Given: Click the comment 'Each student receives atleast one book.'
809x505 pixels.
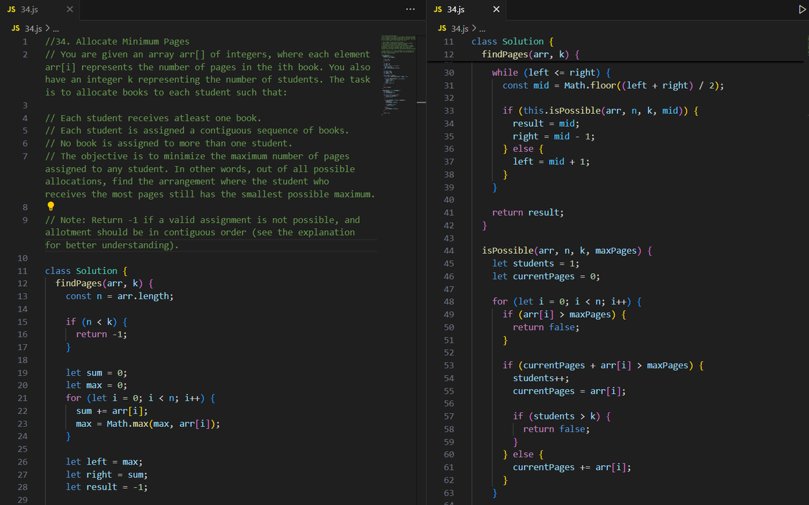Looking at the screenshot, I should tap(152, 118).
